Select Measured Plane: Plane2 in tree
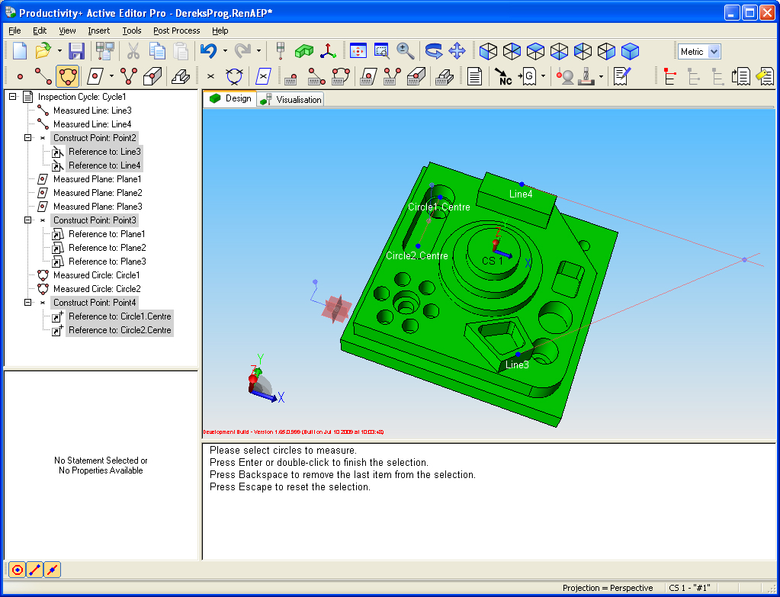780x597 pixels. tap(97, 193)
